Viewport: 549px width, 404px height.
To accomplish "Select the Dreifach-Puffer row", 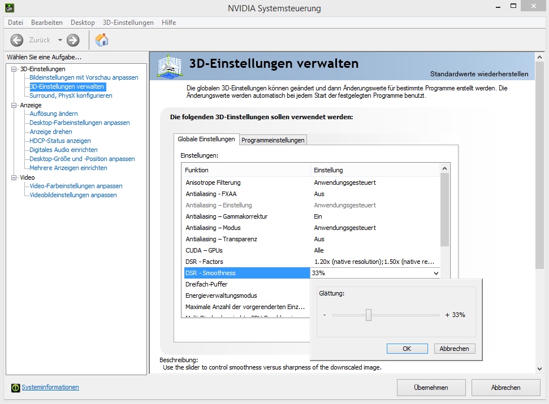I will [247, 284].
